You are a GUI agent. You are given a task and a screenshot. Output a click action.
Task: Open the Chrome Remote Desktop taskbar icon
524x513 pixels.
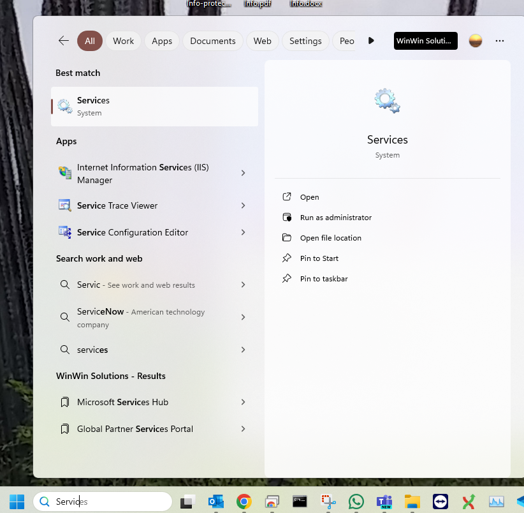[272, 502]
